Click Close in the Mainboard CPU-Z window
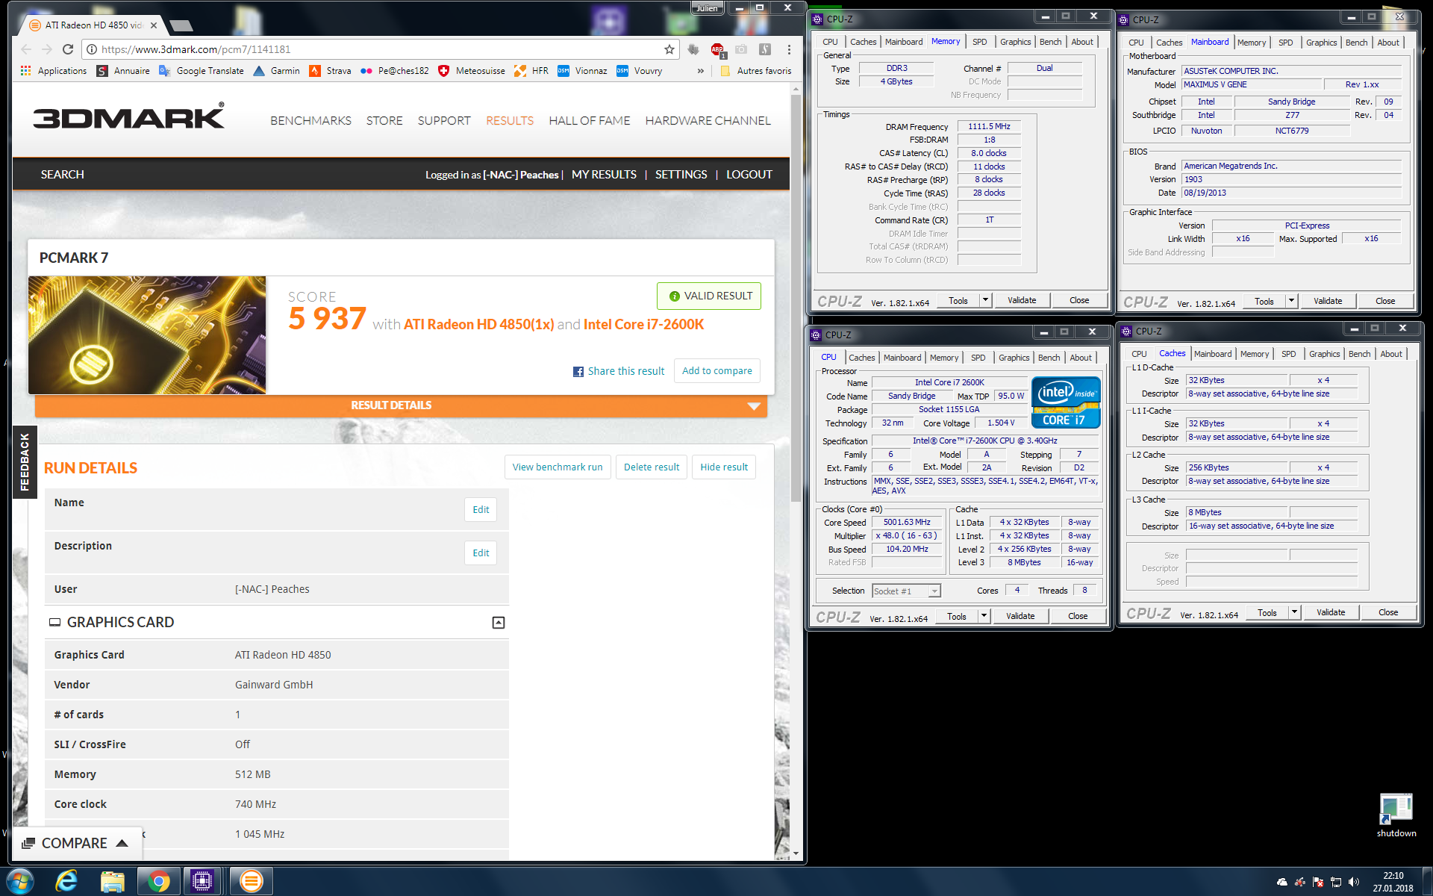Image resolution: width=1433 pixels, height=896 pixels. [1385, 301]
